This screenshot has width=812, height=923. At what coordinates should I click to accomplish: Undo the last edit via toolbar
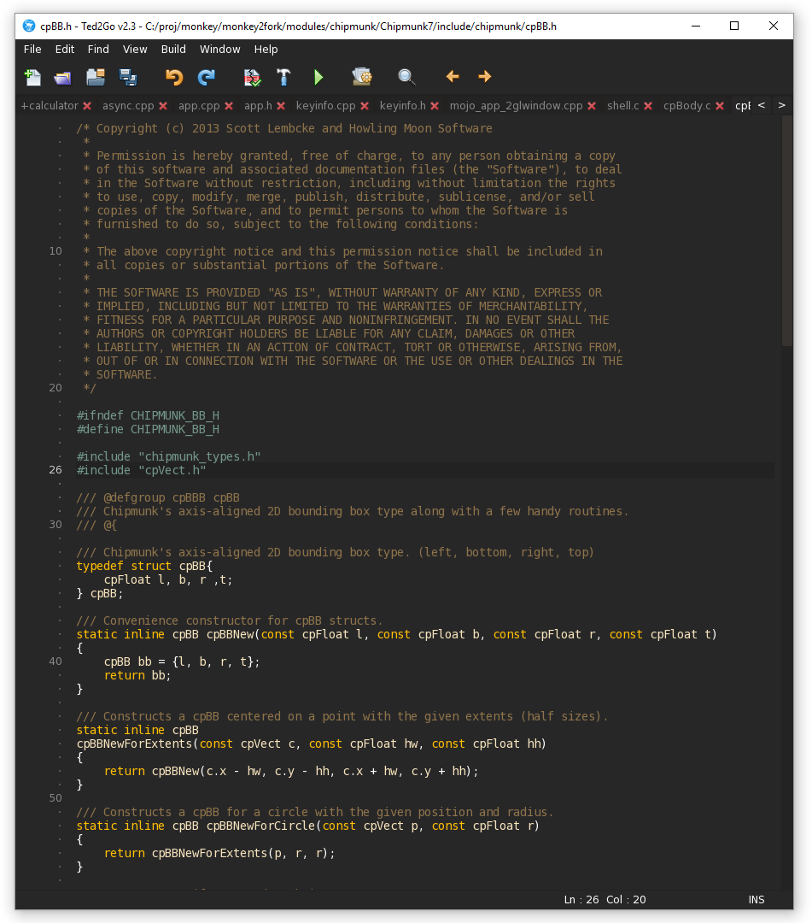(x=174, y=78)
